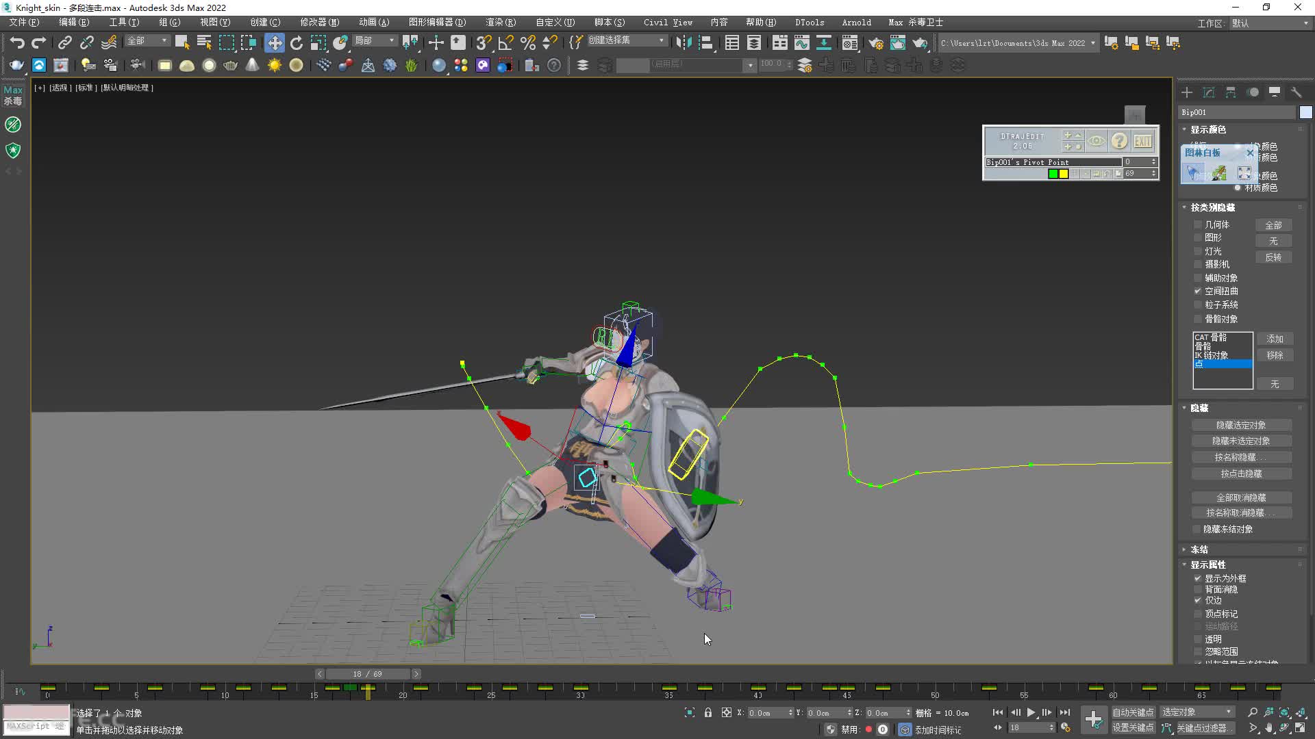This screenshot has height=739, width=1315.
Task: Expand the 冻结 rollout
Action: pos(1199,549)
